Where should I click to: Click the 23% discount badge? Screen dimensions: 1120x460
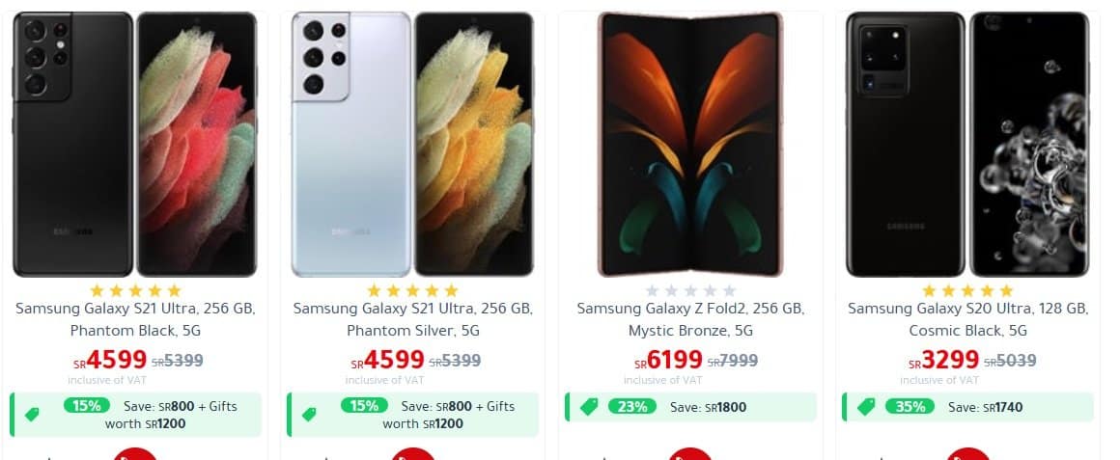coord(632,407)
